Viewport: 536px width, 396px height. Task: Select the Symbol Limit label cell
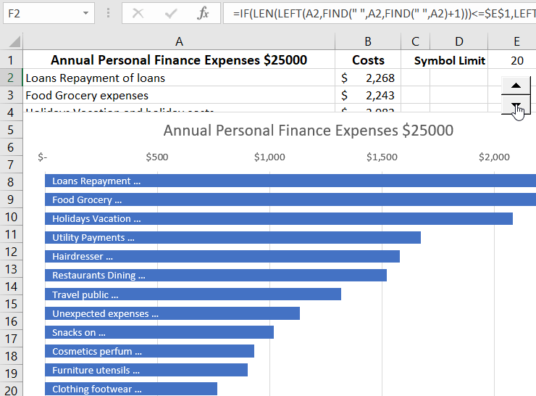[449, 60]
